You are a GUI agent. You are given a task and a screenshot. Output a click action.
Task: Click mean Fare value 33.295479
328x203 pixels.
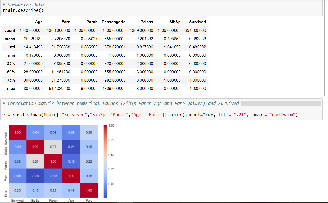[x=61, y=39]
